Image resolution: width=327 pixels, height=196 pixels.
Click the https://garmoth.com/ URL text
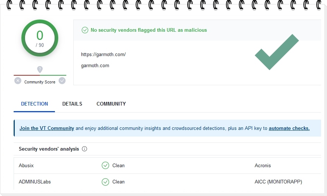(x=103, y=54)
